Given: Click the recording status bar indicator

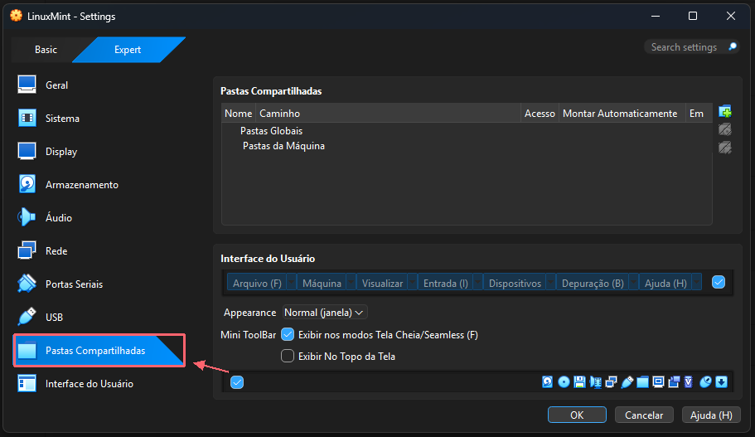Looking at the screenshot, I should click(674, 382).
